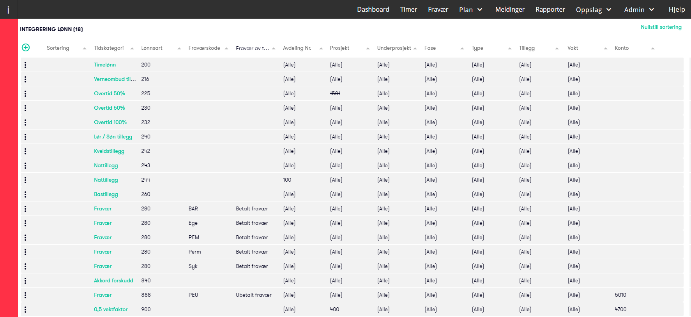691x317 pixels.
Task: Open the row menu for Lør / Søn tillegg
Action: [25, 137]
